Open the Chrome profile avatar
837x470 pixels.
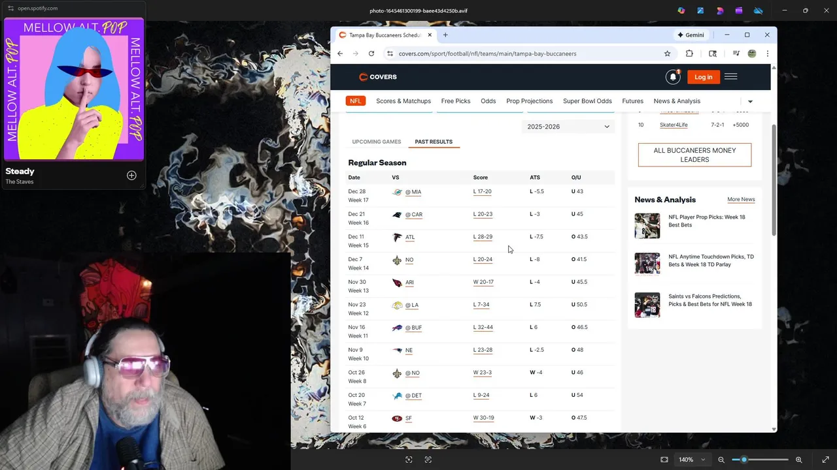point(752,54)
